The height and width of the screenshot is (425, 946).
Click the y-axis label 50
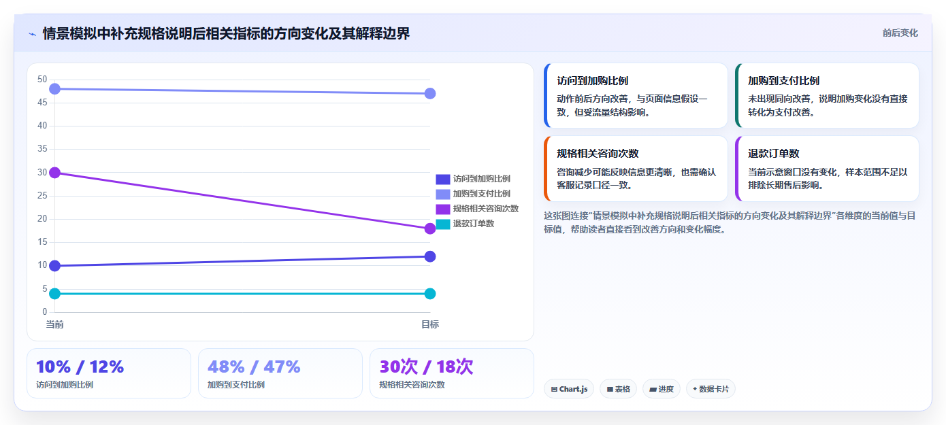coord(42,80)
